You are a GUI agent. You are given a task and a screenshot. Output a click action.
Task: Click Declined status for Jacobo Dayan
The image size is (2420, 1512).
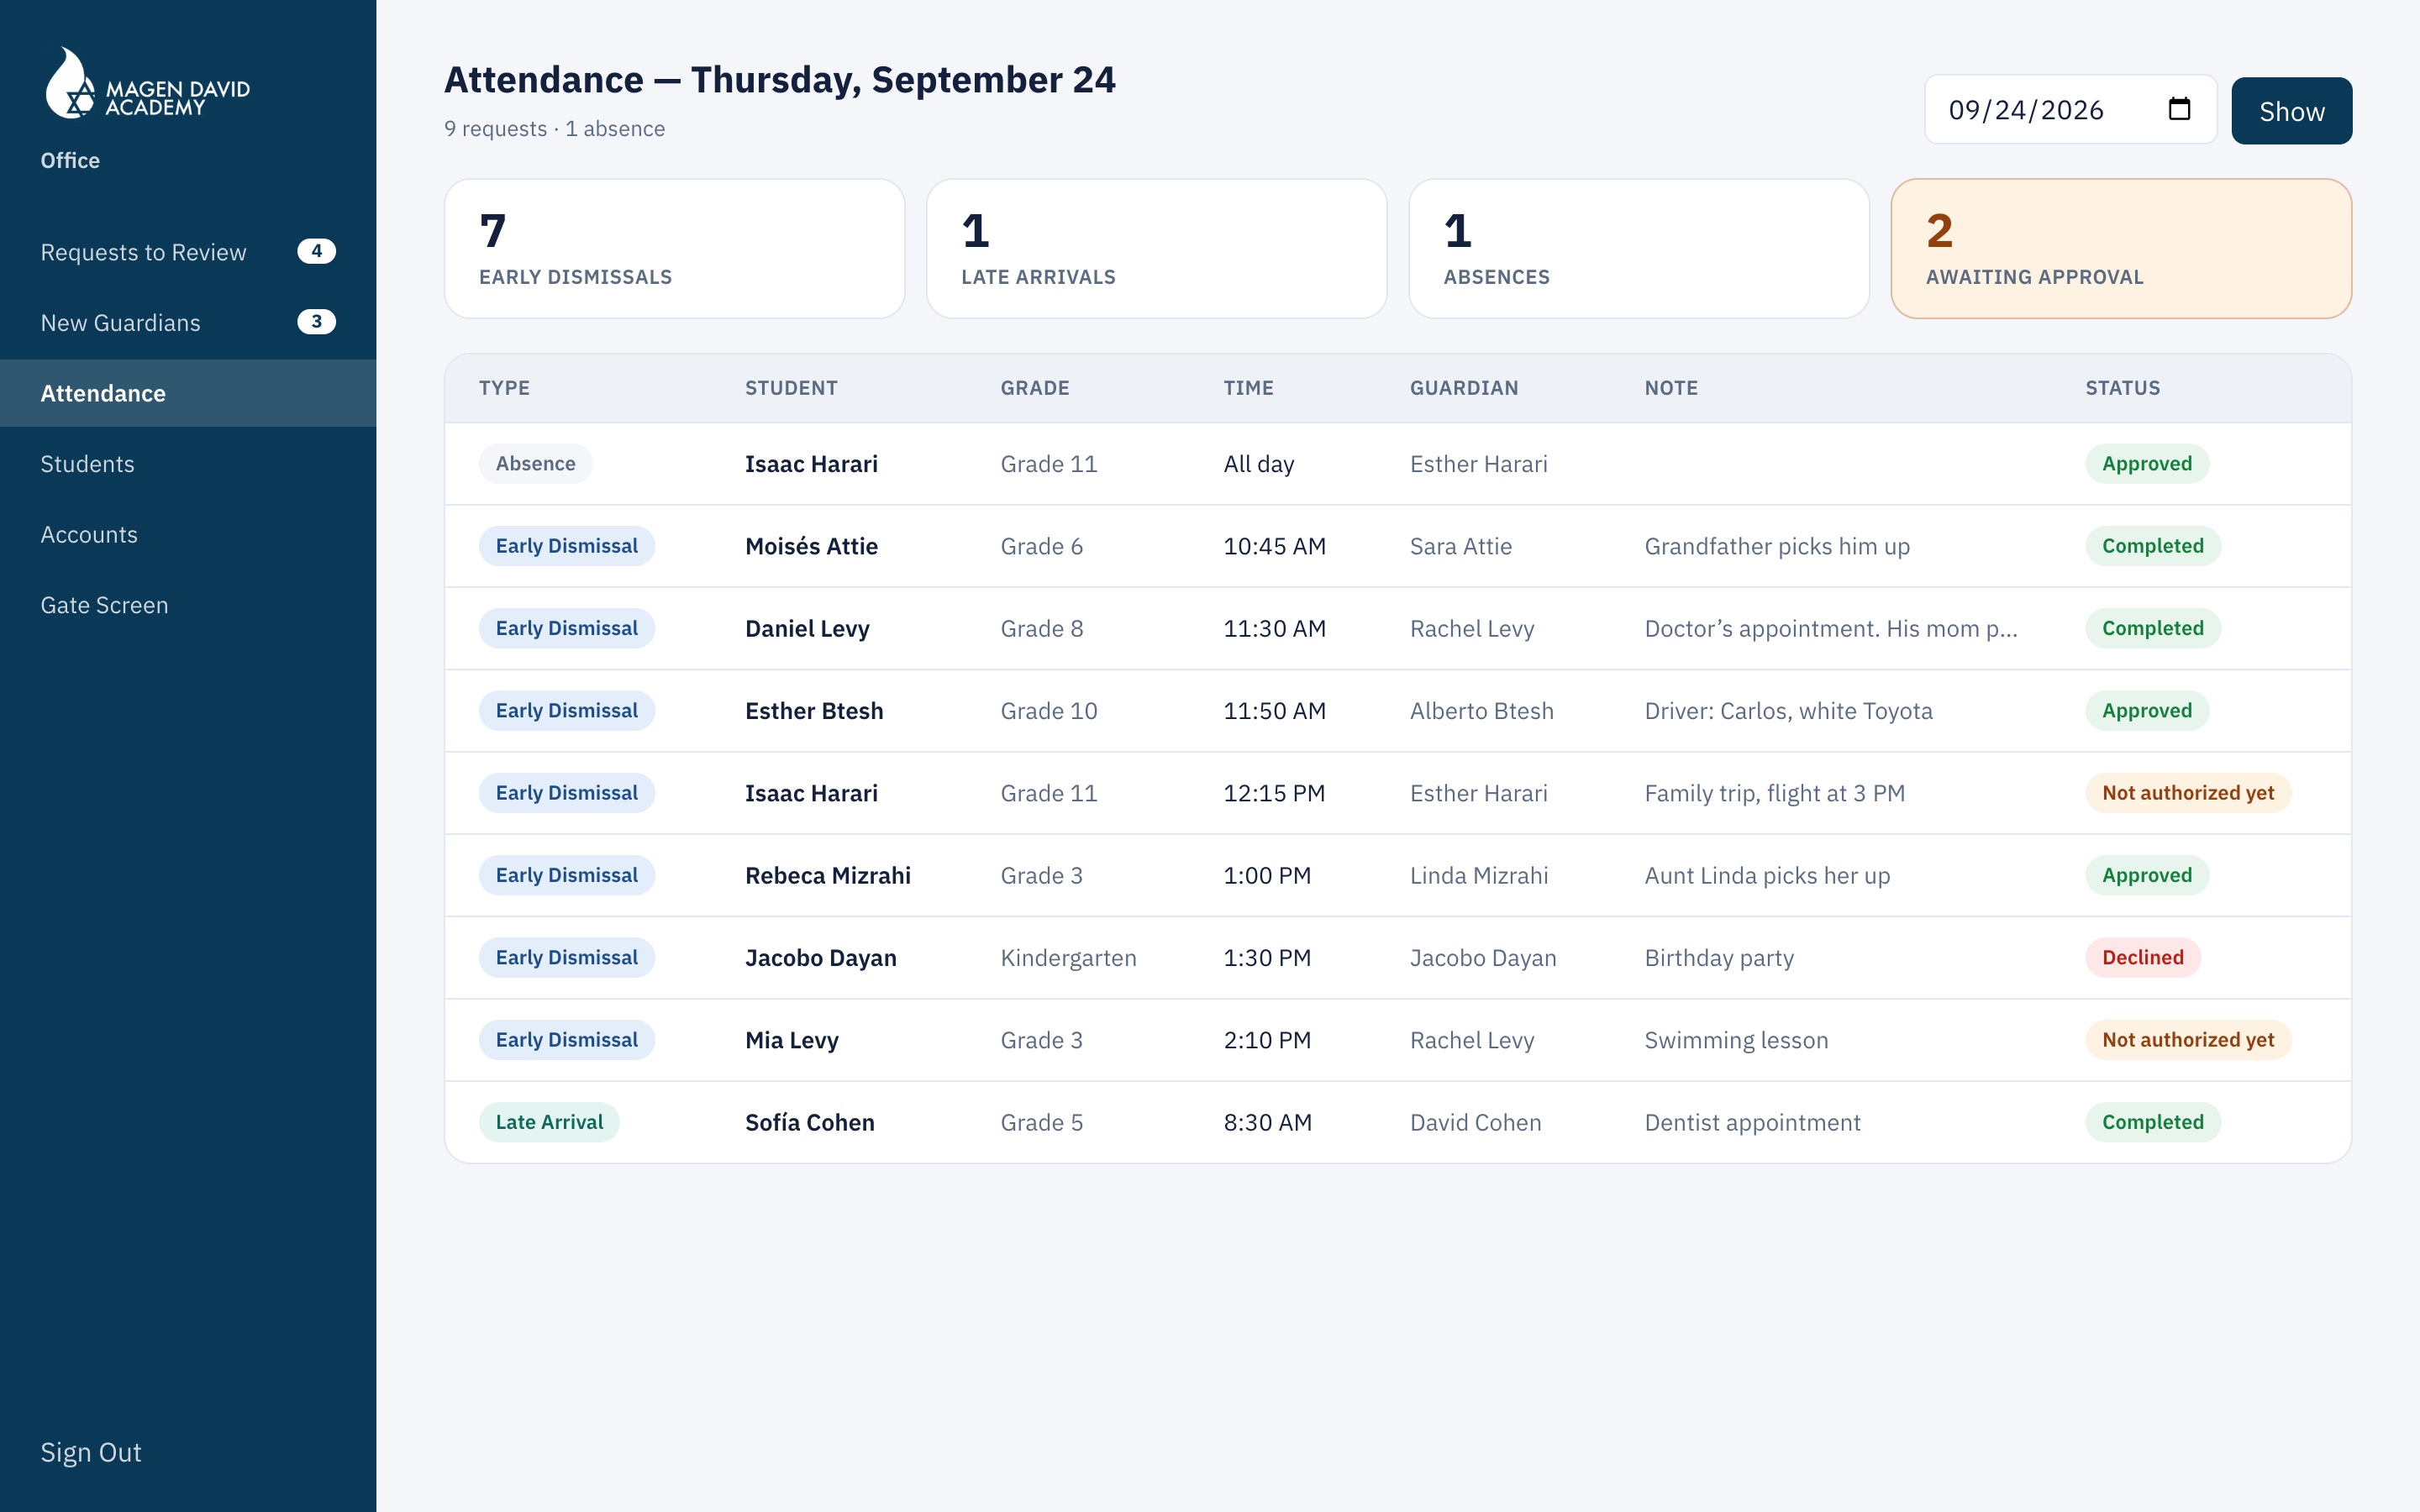(2142, 957)
